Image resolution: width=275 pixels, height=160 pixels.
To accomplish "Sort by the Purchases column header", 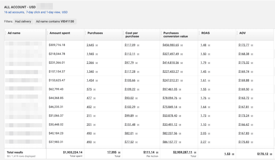I will tap(95, 33).
